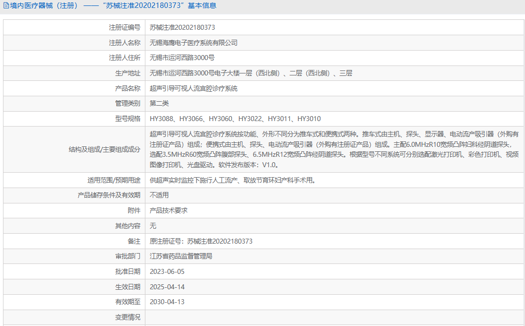
Task: Click the label '批准日期'
Action: [x=128, y=271]
